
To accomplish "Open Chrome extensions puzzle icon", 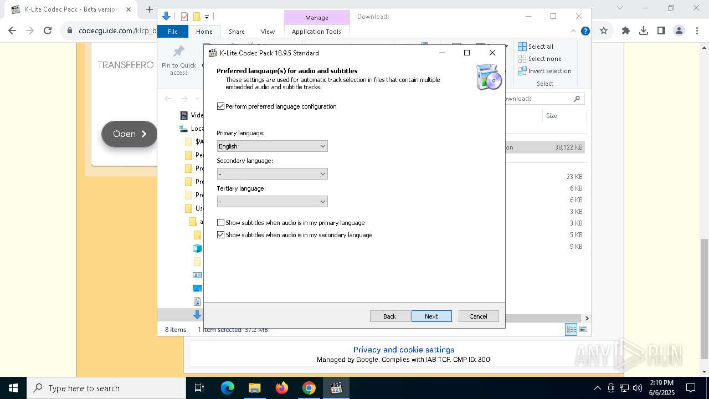I will (626, 31).
